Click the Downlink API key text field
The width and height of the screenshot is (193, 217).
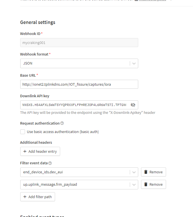[x=74, y=105]
